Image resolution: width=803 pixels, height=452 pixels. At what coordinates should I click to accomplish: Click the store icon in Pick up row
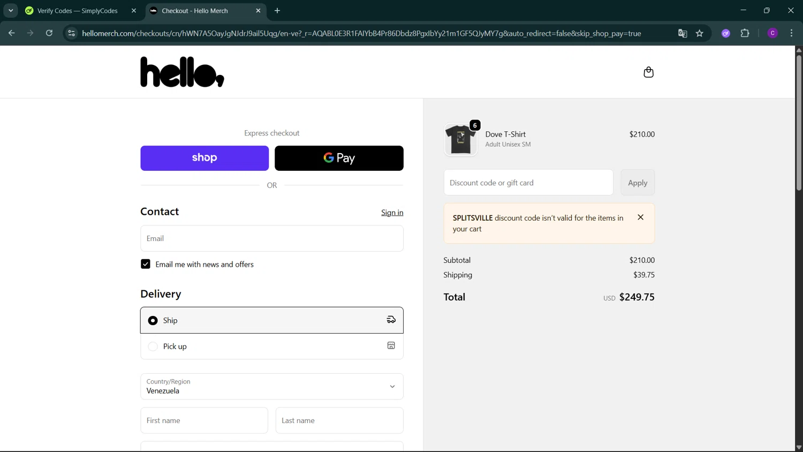[391, 346]
